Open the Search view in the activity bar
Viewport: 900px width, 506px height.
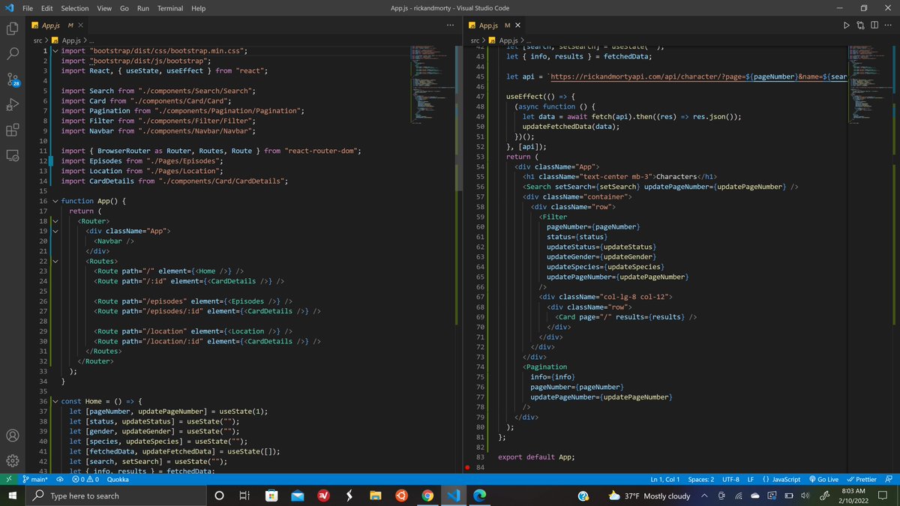(x=13, y=54)
